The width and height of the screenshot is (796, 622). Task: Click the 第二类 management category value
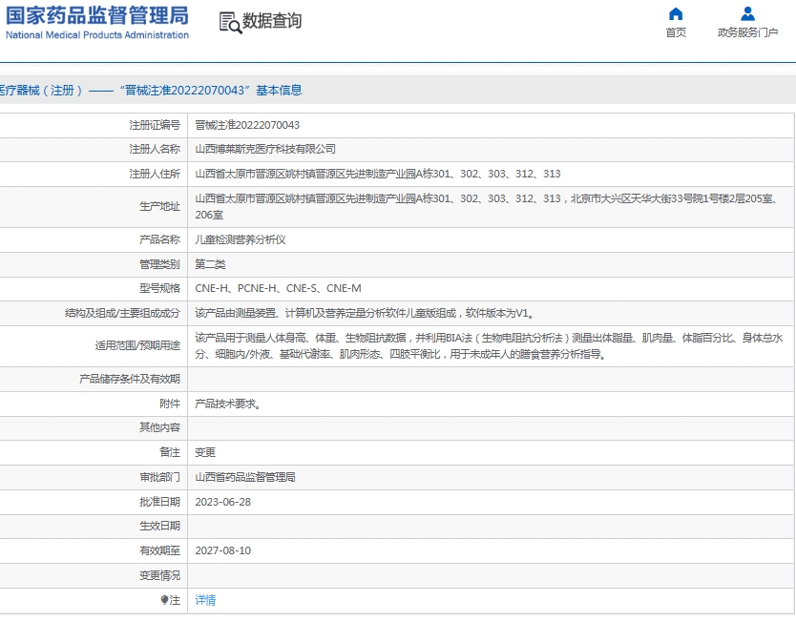(210, 264)
